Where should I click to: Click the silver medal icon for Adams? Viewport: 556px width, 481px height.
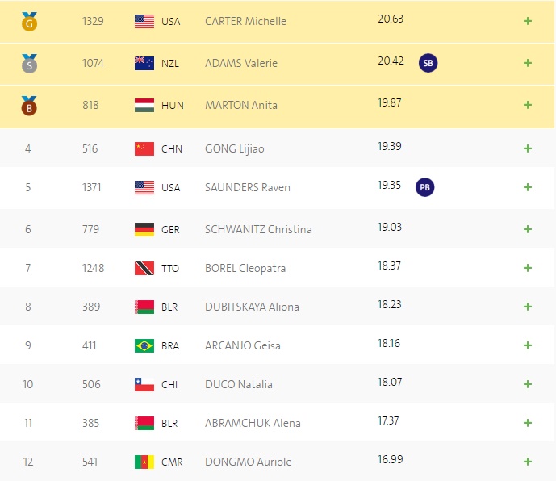point(29,64)
